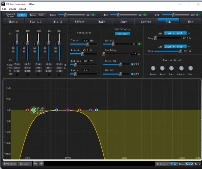Toggle the Eff speaker icon

click(x=197, y=15)
